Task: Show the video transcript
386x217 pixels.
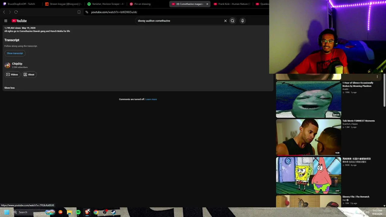Action: 15,53
